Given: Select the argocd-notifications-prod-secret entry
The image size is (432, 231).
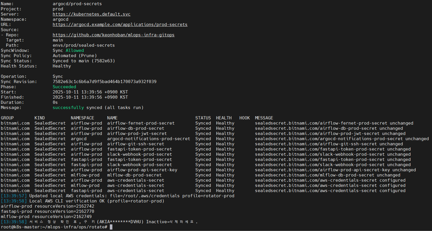Looking at the screenshot, I should (x=148, y=138).
